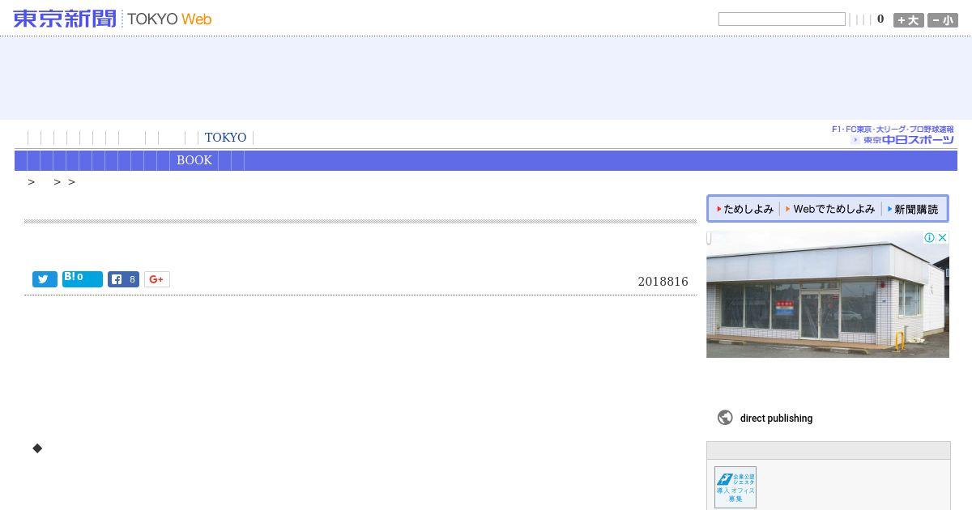Share on Facebook button showing 8
The width and height of the screenshot is (972, 510).
click(123, 279)
